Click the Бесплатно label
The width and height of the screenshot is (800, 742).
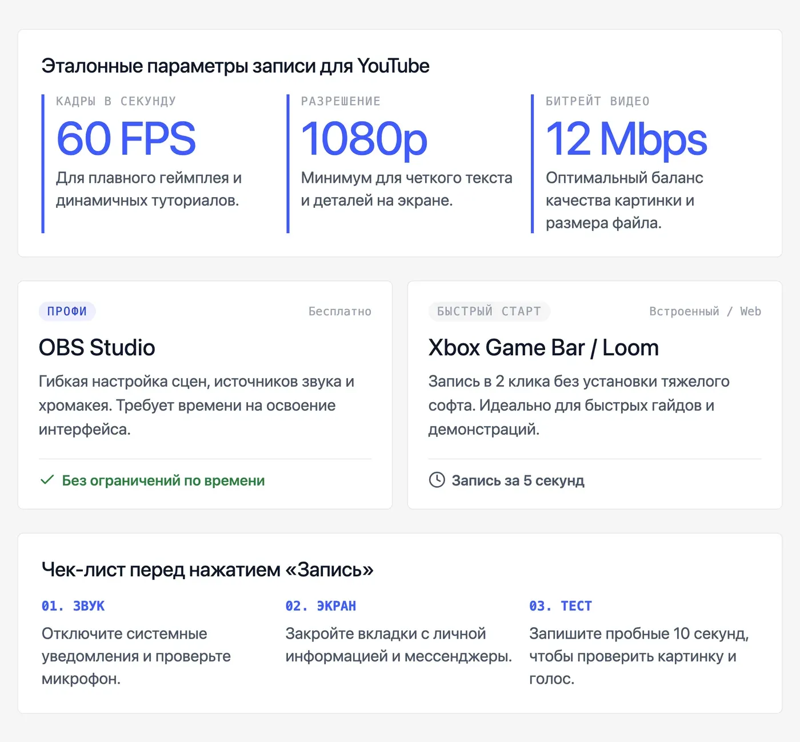[x=340, y=311]
